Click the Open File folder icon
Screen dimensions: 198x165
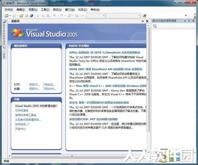(x=21, y=16)
